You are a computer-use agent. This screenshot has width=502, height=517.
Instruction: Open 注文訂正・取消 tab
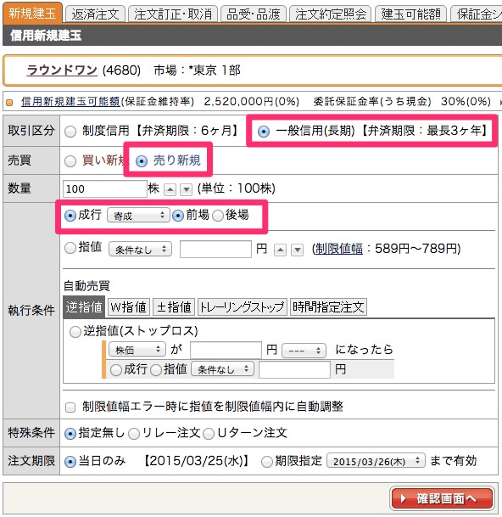point(173,14)
